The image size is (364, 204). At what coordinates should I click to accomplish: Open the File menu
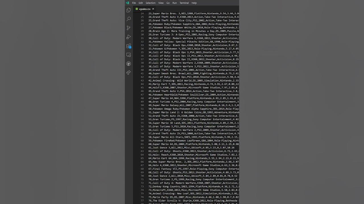point(134,3)
